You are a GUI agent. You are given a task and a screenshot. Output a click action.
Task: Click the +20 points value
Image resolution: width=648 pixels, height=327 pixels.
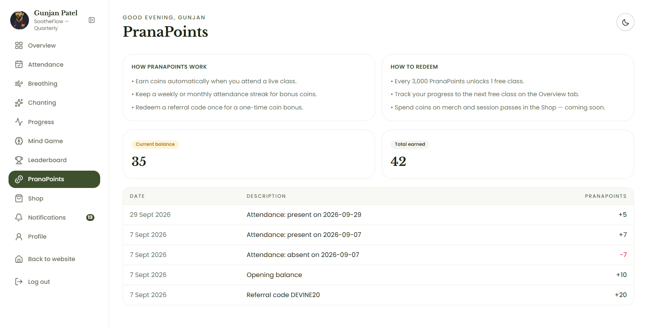(621, 295)
